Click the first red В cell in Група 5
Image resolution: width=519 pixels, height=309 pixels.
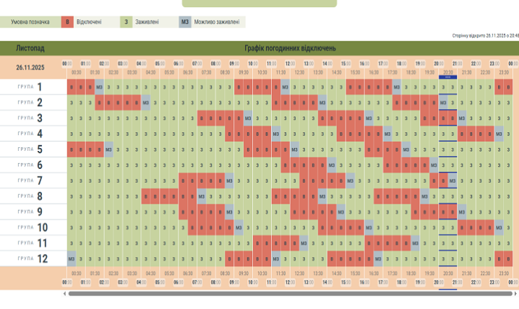(x=72, y=149)
